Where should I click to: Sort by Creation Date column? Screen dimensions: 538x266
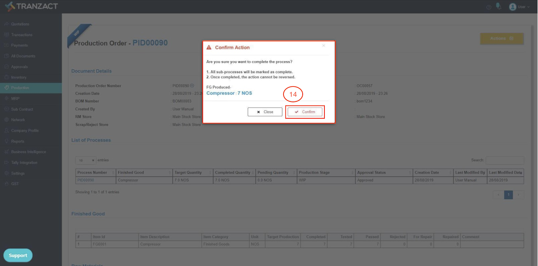(433, 173)
